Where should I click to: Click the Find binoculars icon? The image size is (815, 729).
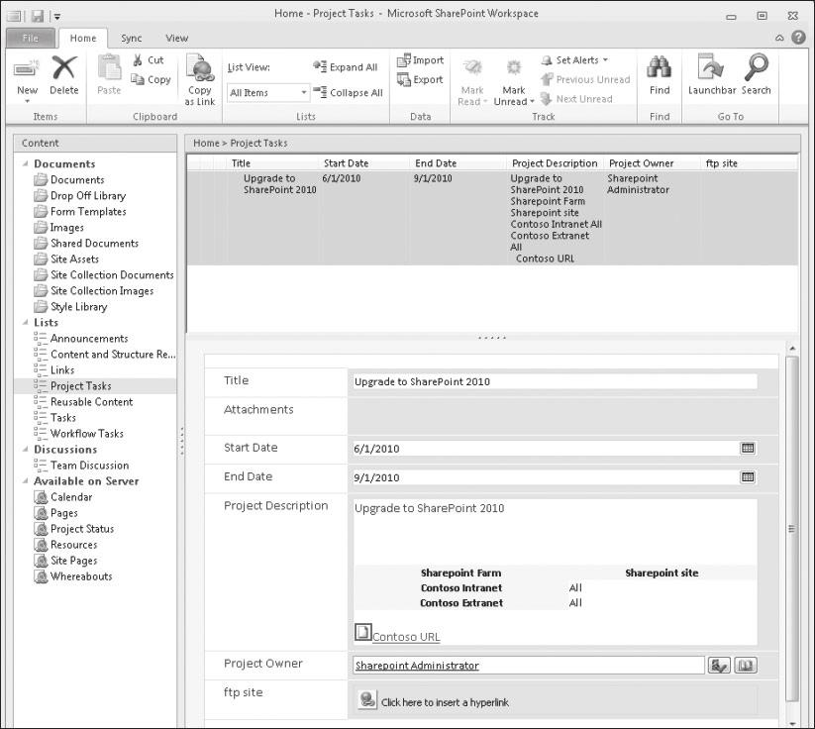tap(660, 68)
